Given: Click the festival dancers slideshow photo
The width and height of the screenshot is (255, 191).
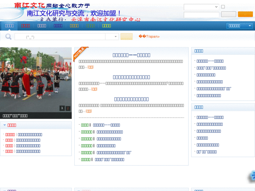Looking at the screenshot, I should click(35, 79).
